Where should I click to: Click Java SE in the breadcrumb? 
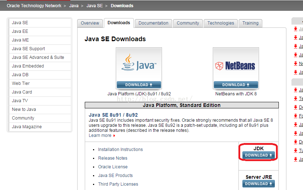pos(95,6)
